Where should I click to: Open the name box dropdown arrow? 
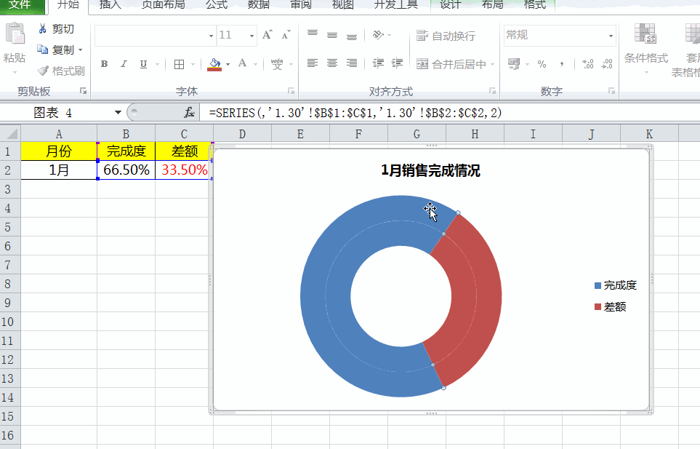pos(118,113)
